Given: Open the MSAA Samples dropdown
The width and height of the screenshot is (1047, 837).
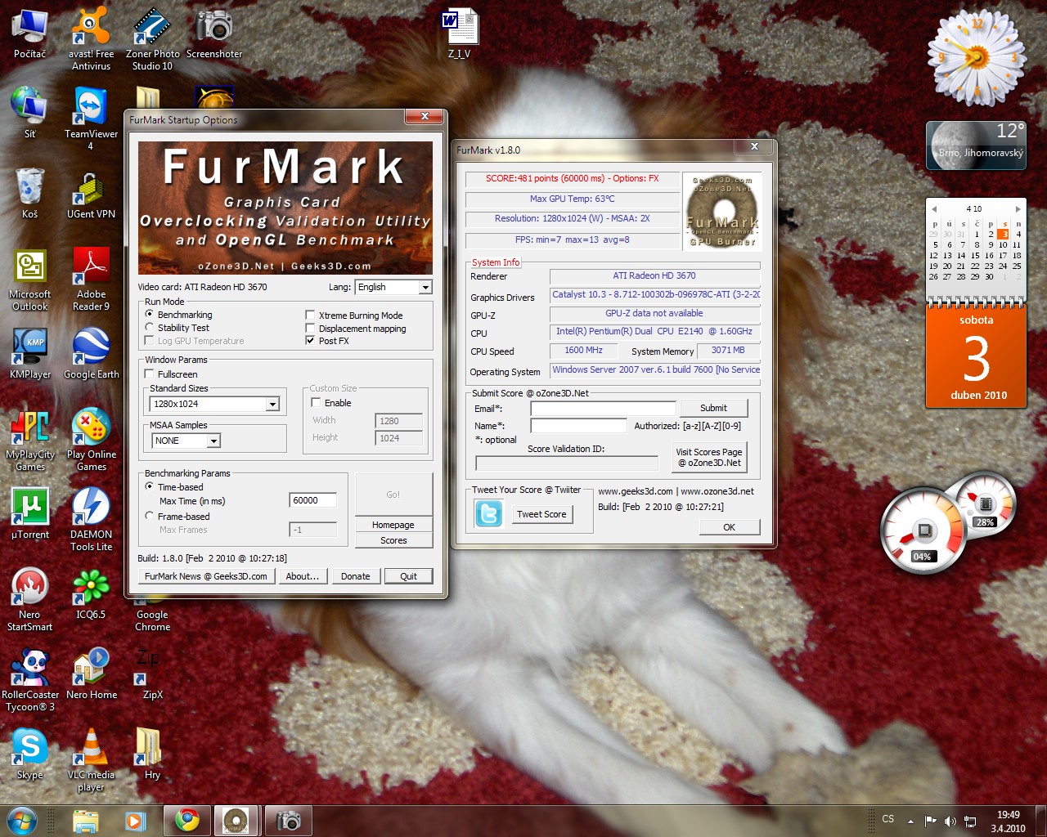Looking at the screenshot, I should tap(213, 441).
